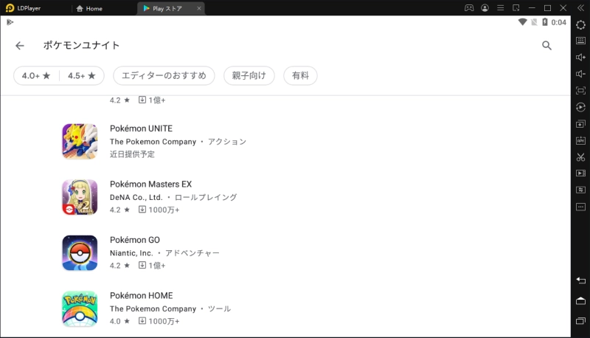Open the LDPlayer hamburger menu
The image size is (590, 338).
[x=501, y=8]
